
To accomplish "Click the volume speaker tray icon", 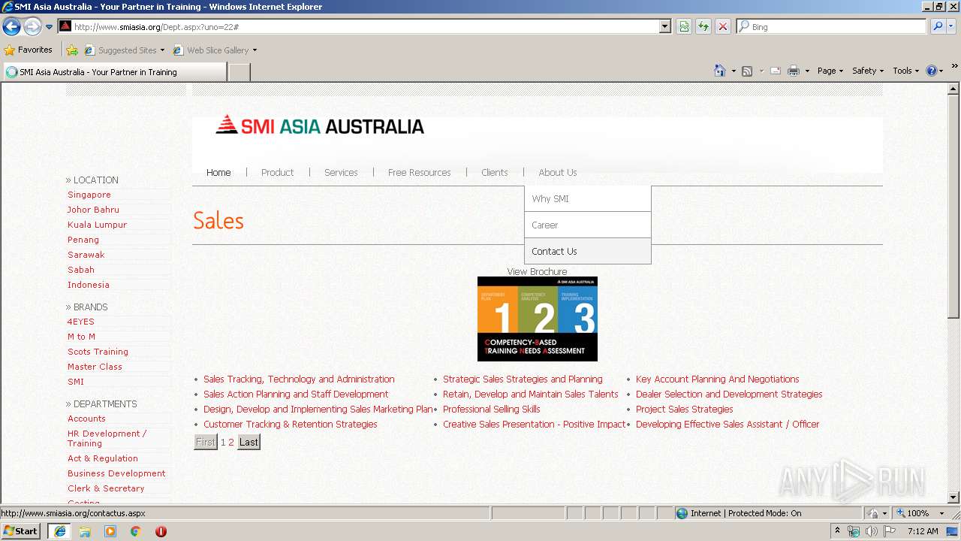I will coord(871,531).
